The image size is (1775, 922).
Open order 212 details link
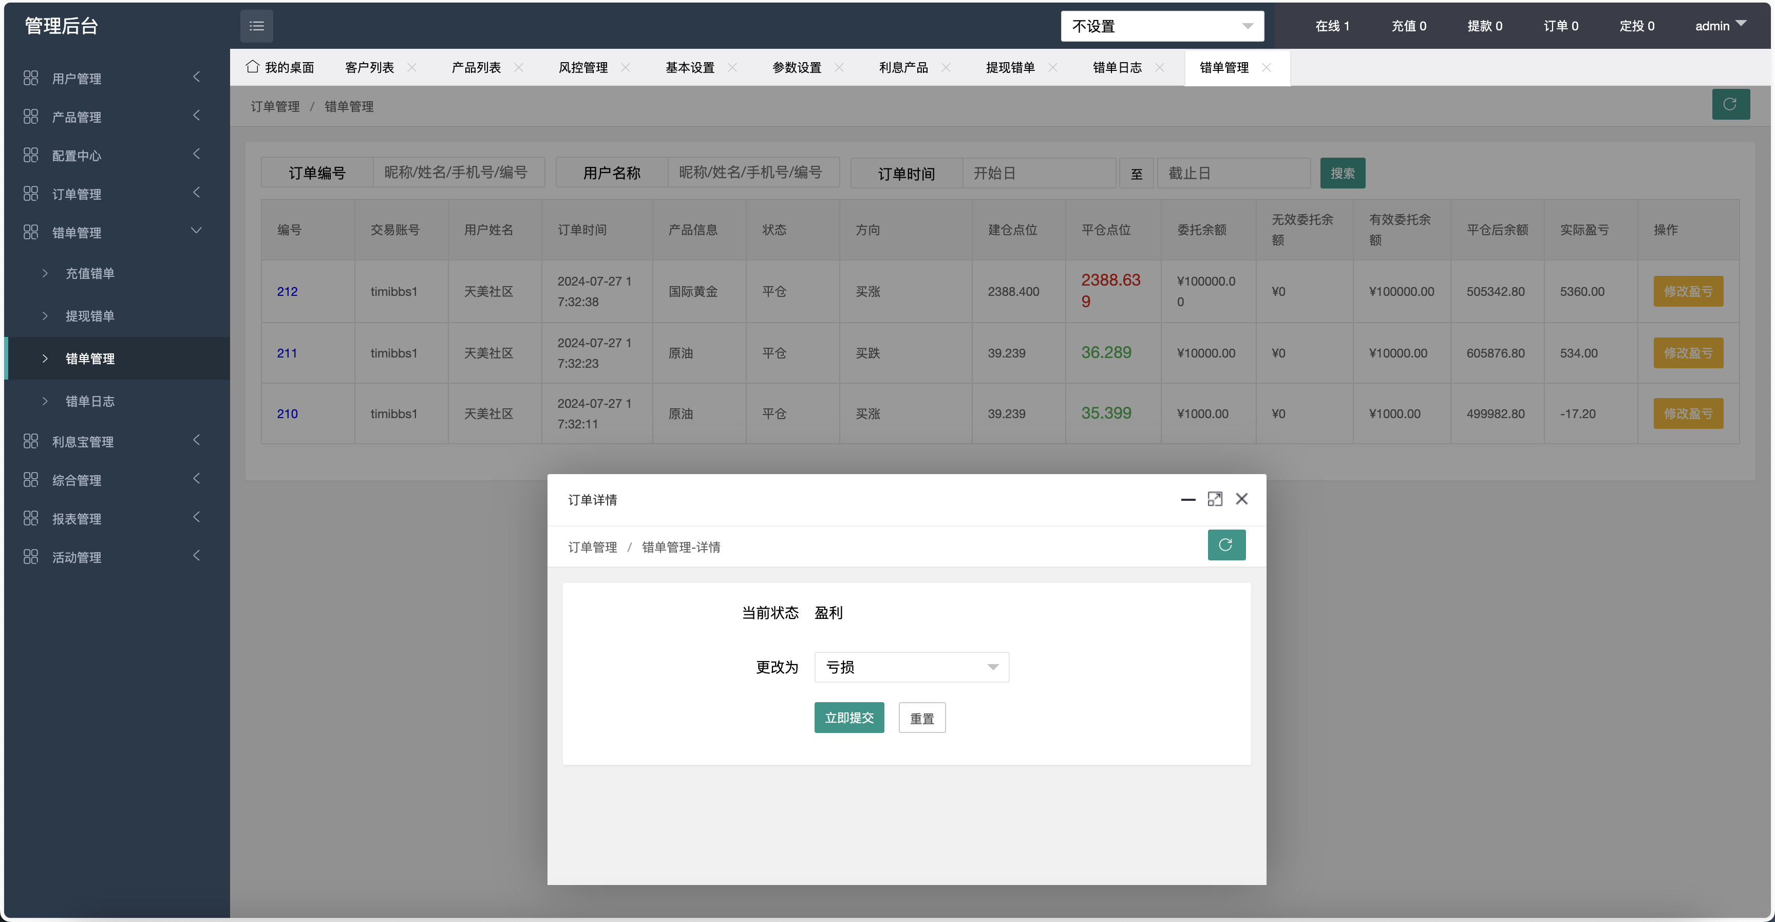[287, 291]
